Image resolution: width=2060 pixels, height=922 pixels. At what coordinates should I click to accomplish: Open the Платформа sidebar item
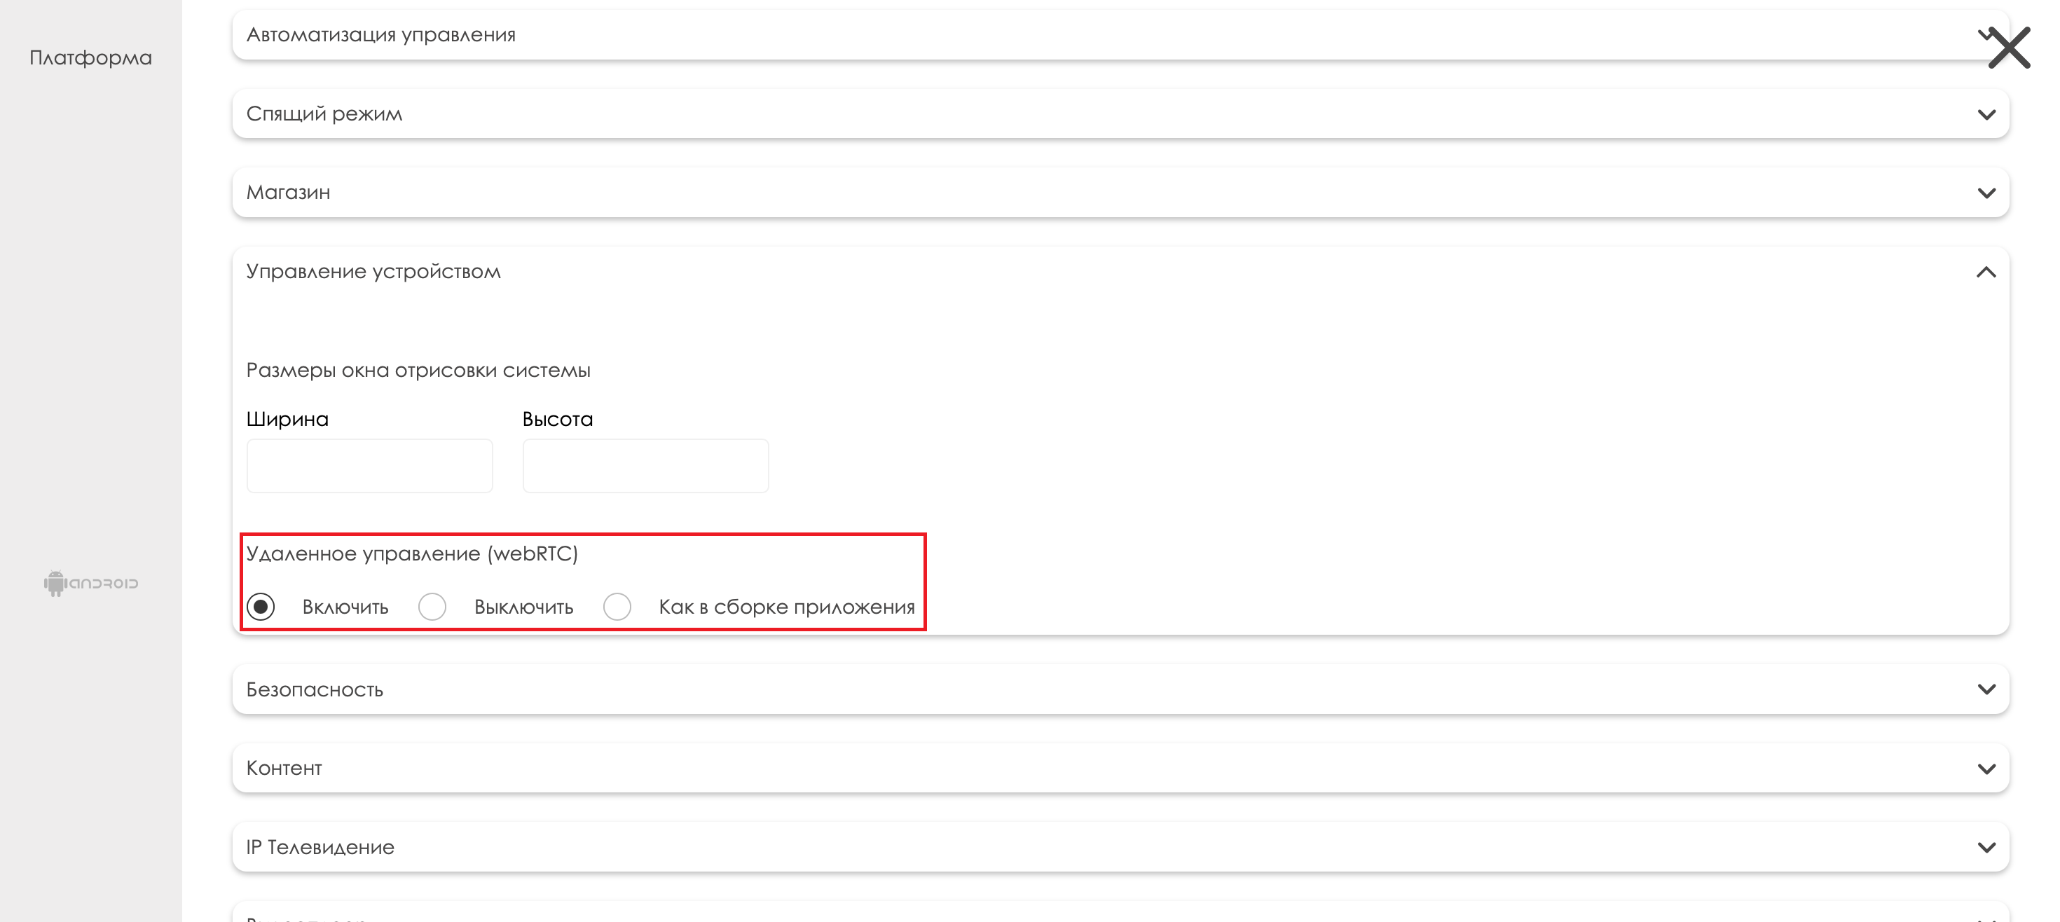pyautogui.click(x=90, y=57)
